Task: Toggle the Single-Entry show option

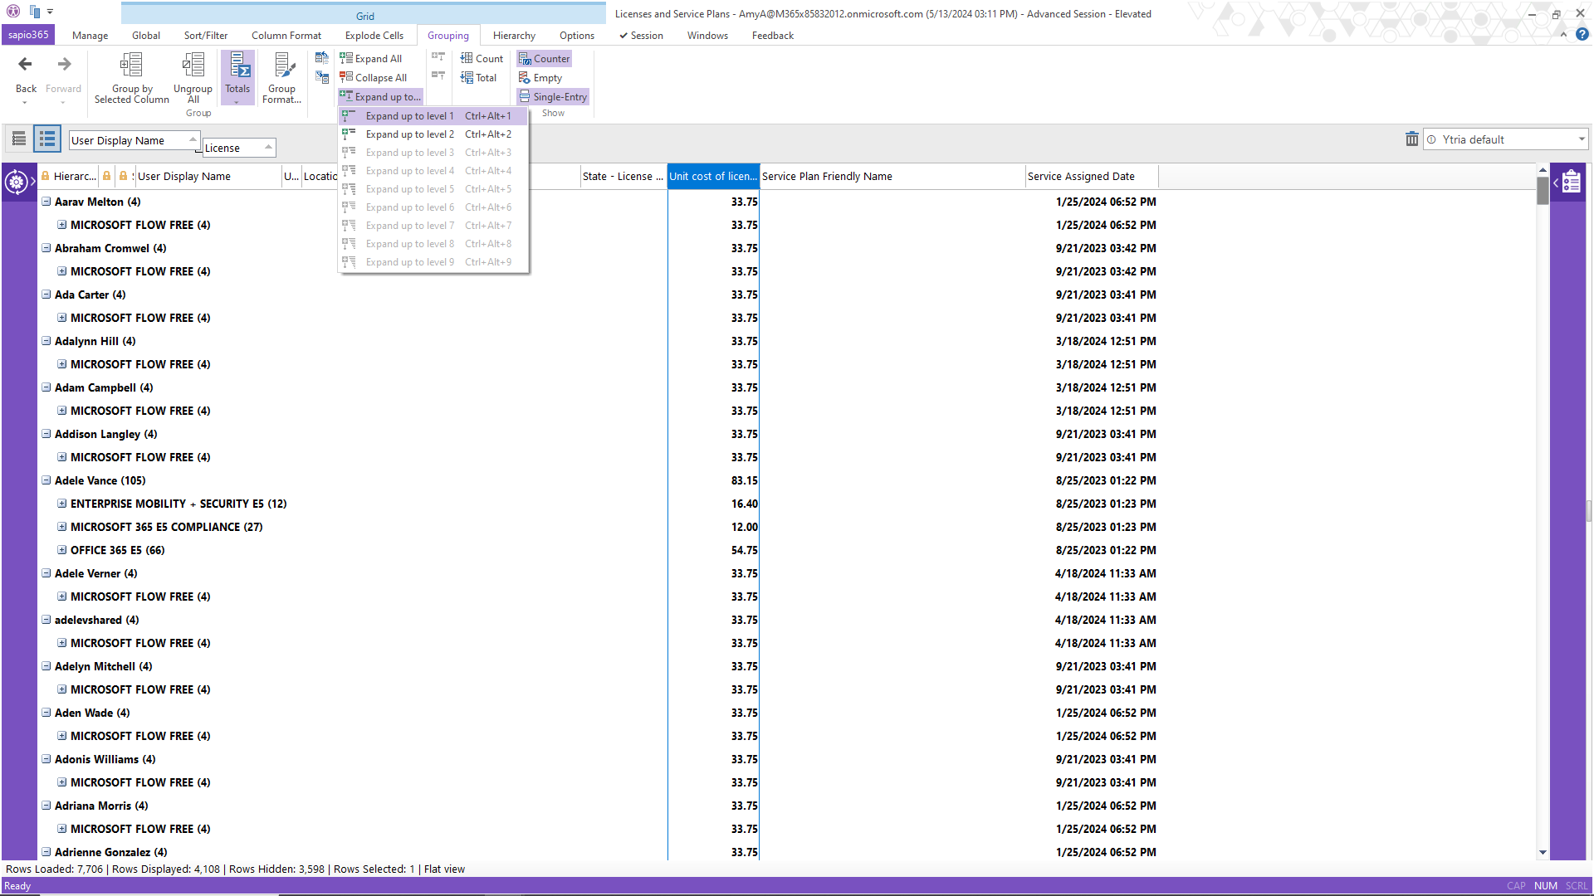Action: 553,97
